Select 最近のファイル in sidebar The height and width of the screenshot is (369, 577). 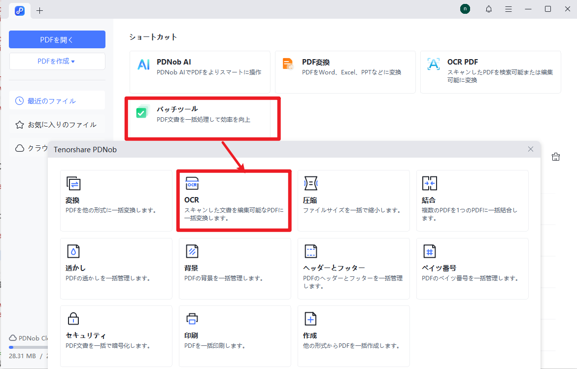(x=57, y=101)
